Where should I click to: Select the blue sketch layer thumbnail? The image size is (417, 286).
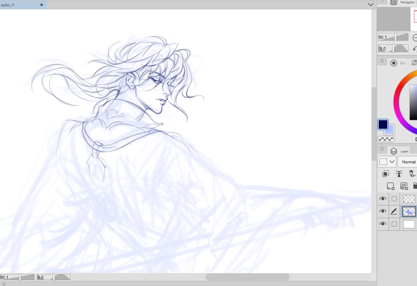[x=409, y=211]
